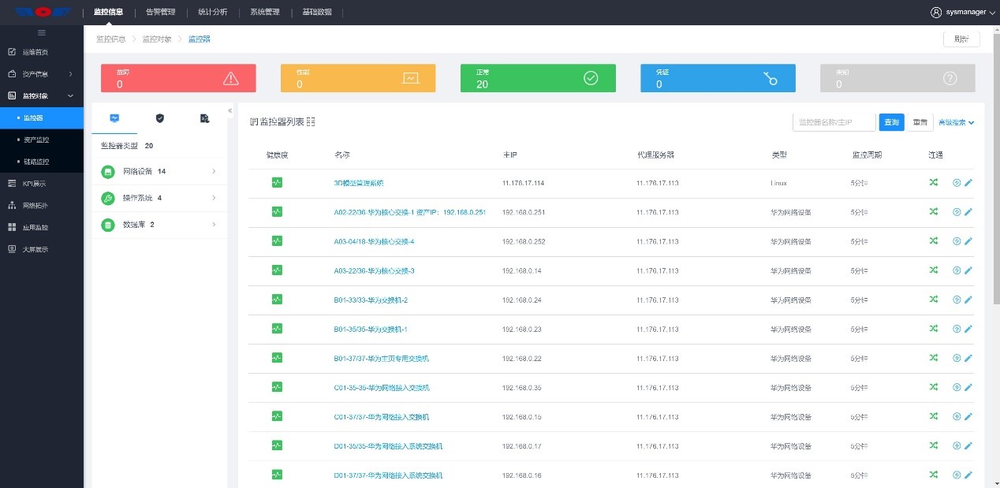The height and width of the screenshot is (488, 1000).
Task: Open 网络拓扑 in the sidebar
Action: point(35,206)
